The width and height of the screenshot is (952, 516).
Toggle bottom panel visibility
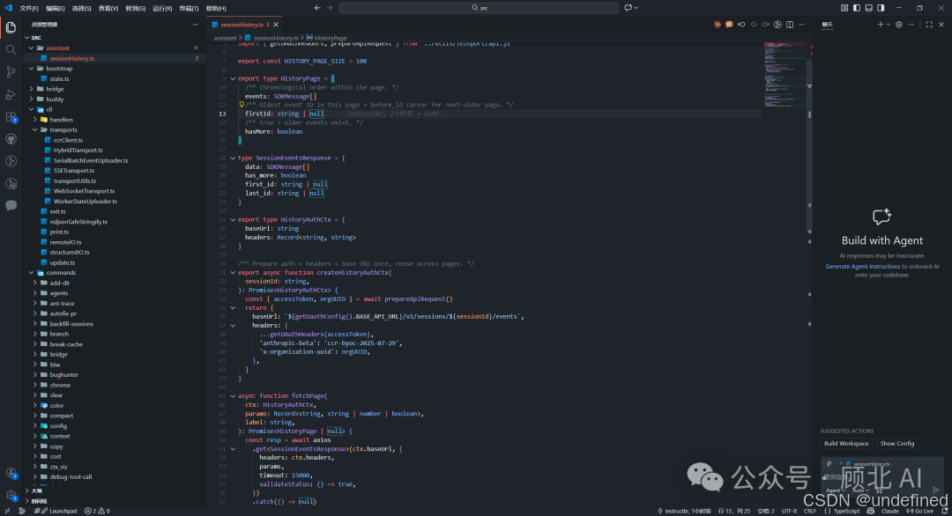[x=869, y=8]
